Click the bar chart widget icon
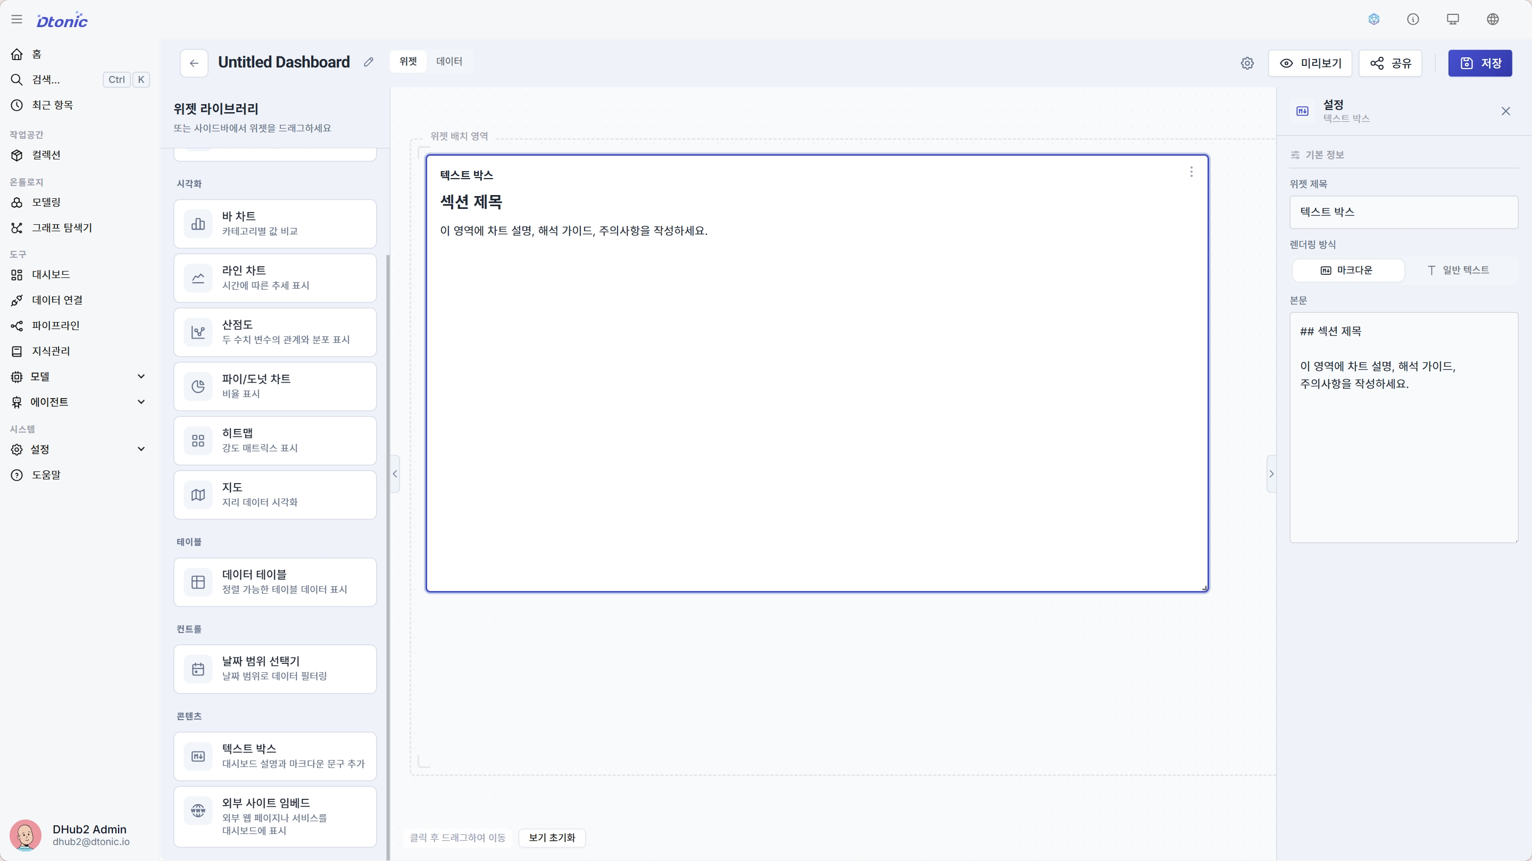This screenshot has width=1532, height=861. [x=198, y=223]
